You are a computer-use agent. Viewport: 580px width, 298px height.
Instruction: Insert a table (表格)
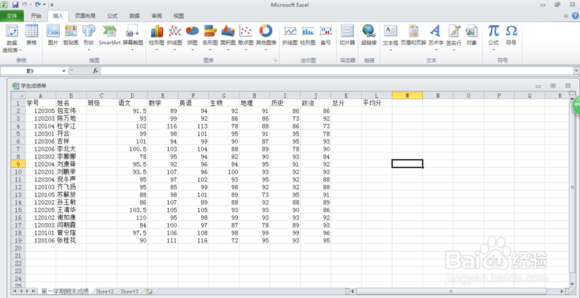coord(32,35)
